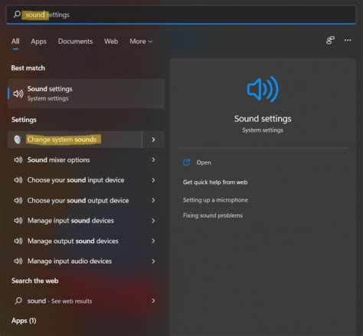
Task: Click speaker icon beside Sound settings best match
Action: click(x=18, y=94)
